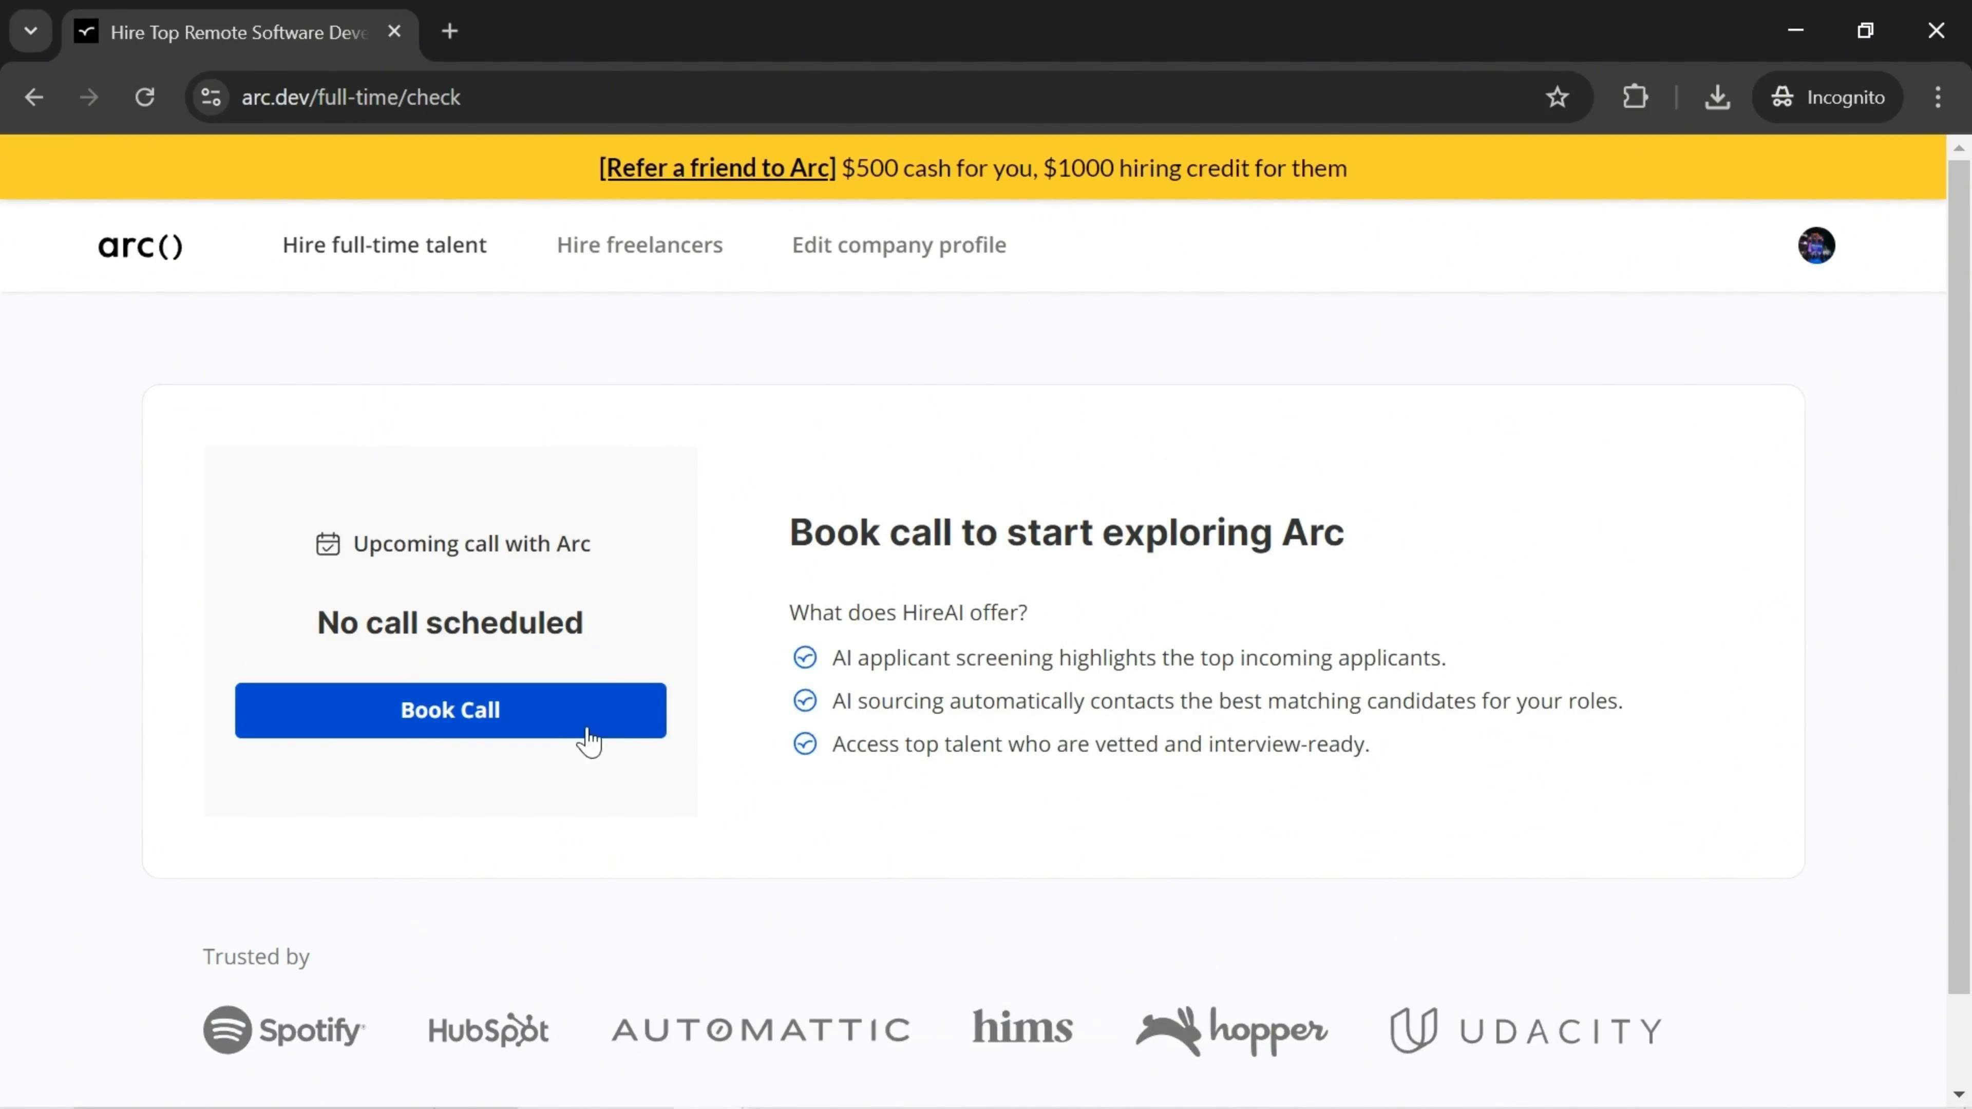Click the Incognito indicator button
Screen dimensions: 1972x1109
[x=1828, y=97]
